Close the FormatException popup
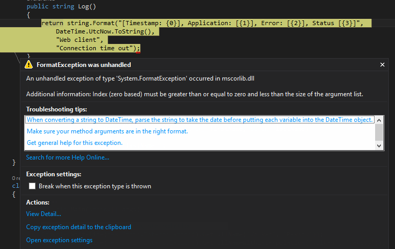The image size is (395, 249). coord(382,65)
